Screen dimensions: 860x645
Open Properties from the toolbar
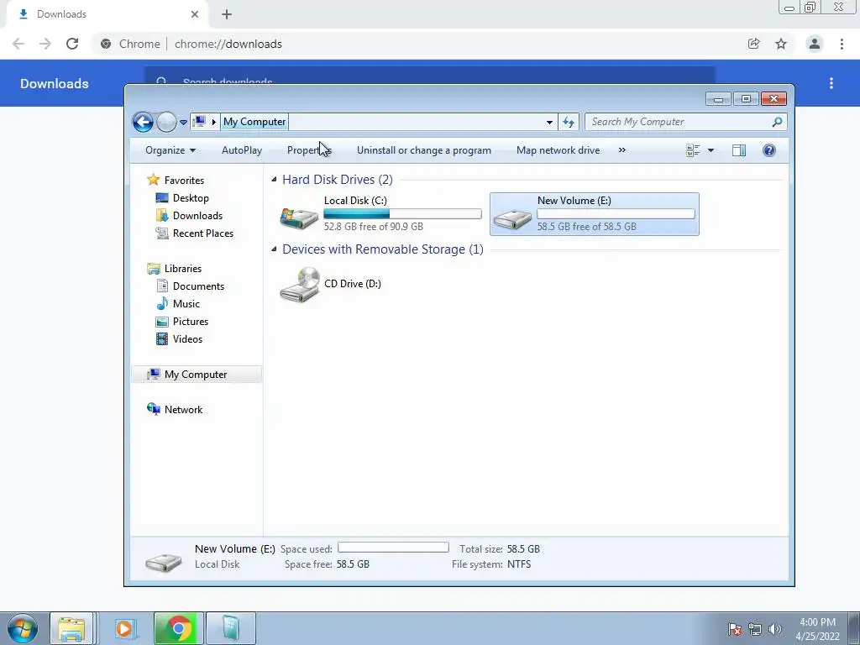pyautogui.click(x=309, y=150)
